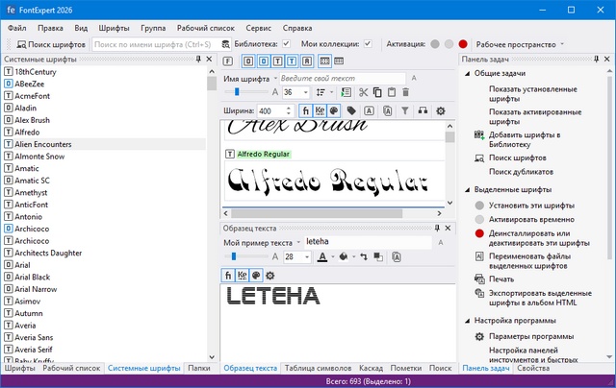Click the grouping icon beside the funnel
The height and width of the screenshot is (388, 616).
click(x=423, y=110)
